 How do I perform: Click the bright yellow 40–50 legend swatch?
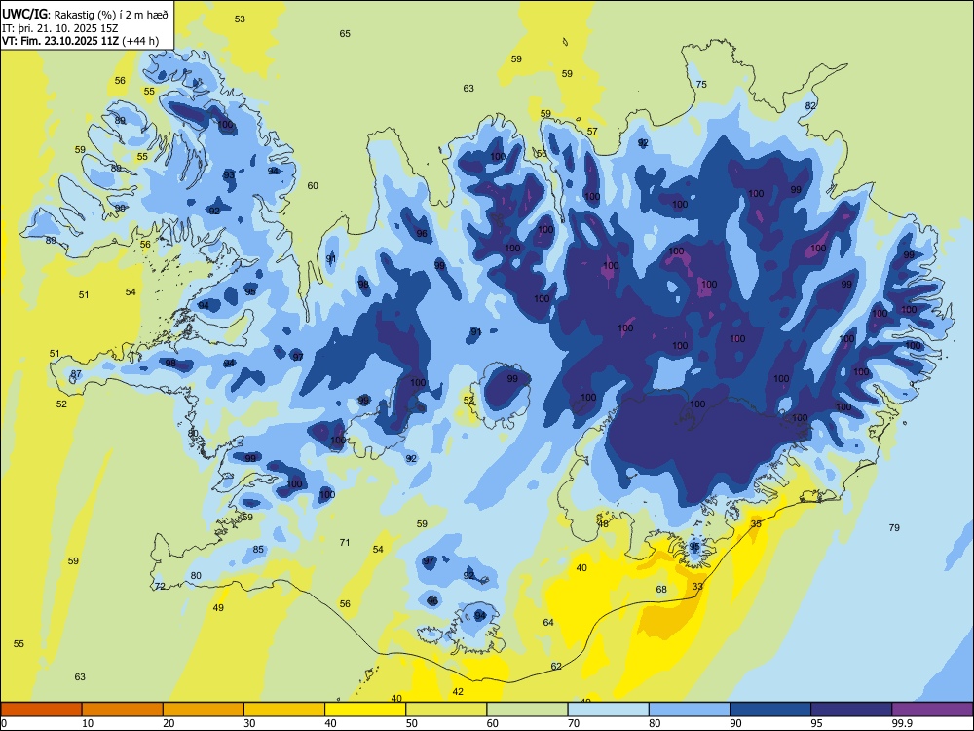point(365,710)
